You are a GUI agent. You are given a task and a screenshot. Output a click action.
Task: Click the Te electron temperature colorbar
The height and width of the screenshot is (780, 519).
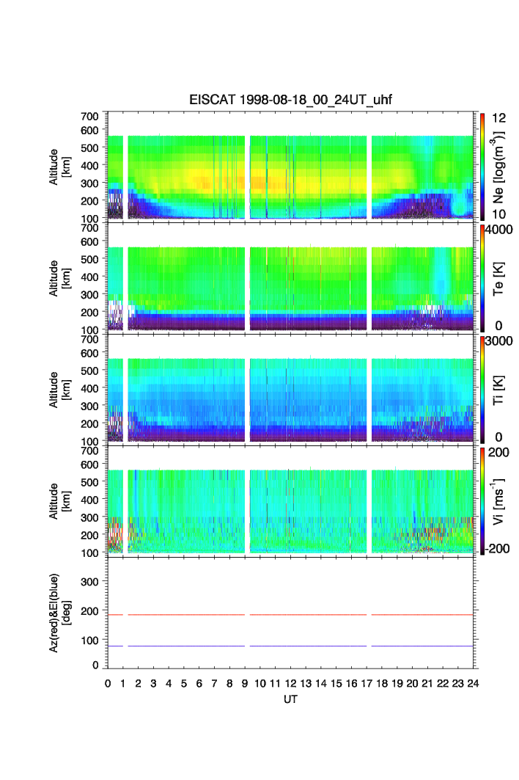pos(482,277)
